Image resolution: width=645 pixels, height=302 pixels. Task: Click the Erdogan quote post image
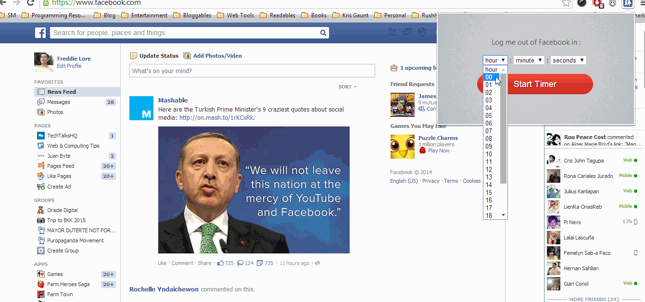(x=254, y=190)
